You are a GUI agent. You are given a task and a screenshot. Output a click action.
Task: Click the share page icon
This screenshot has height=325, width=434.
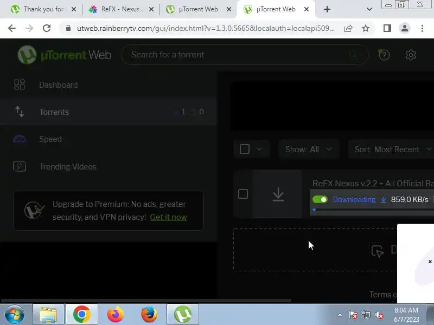point(348,28)
